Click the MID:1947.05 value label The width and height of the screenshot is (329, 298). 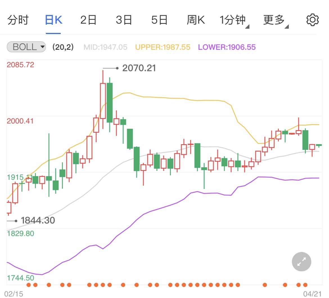coord(105,47)
